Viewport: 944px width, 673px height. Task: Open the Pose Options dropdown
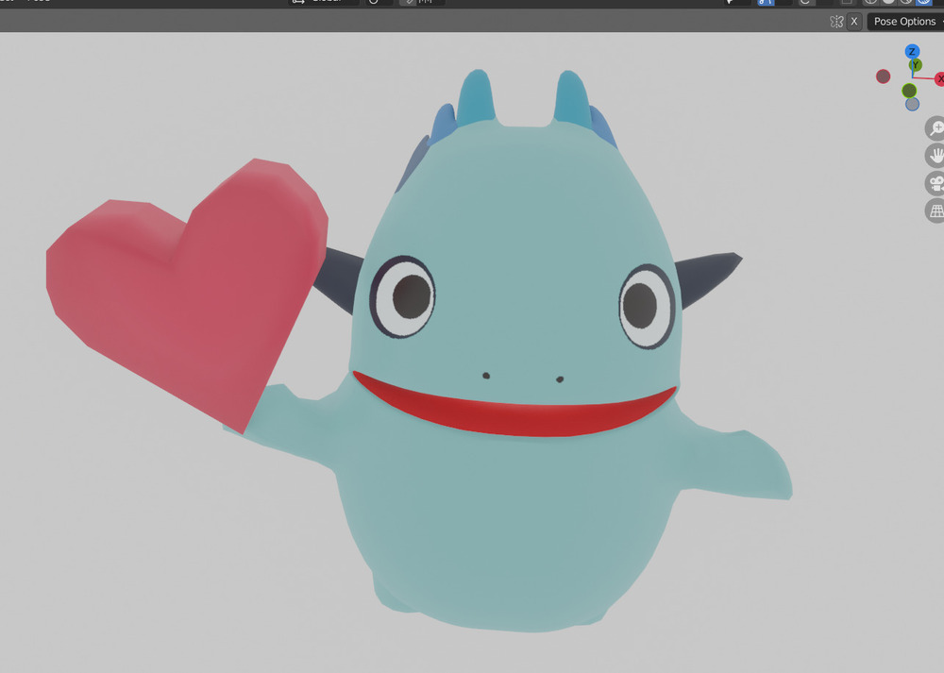point(904,21)
